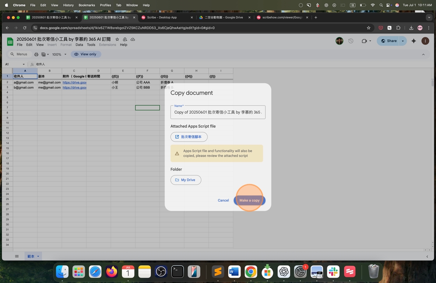Open the Pocket extension icon
This screenshot has height=283, width=436.
(x=381, y=28)
